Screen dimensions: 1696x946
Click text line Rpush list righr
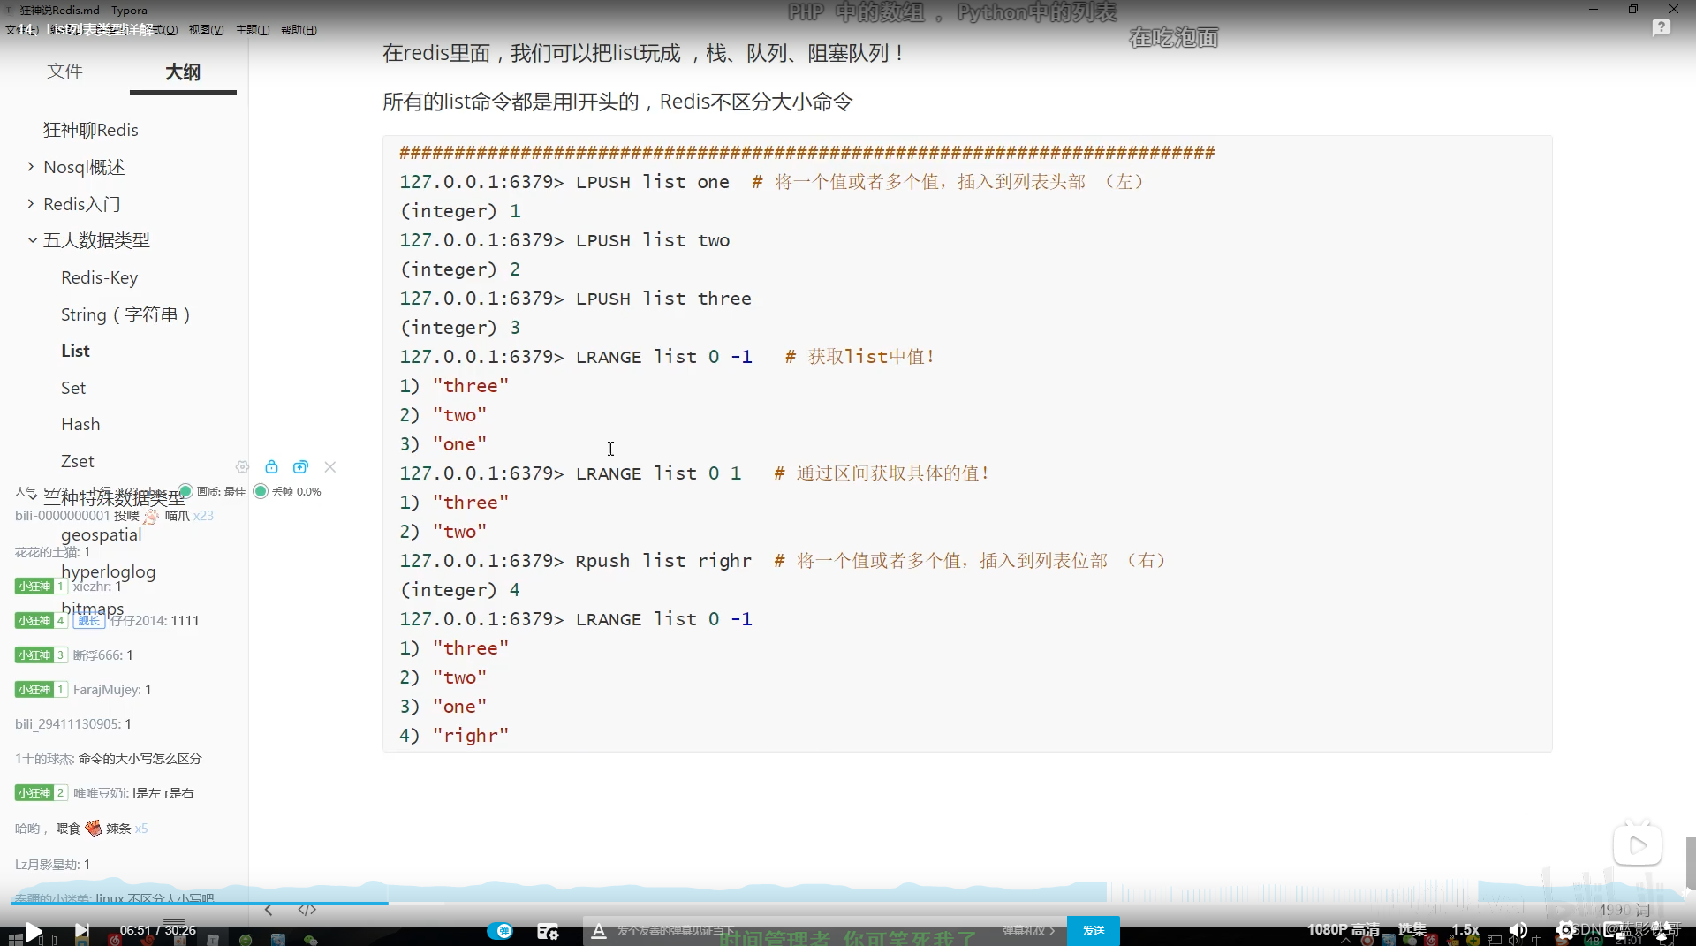(x=663, y=561)
